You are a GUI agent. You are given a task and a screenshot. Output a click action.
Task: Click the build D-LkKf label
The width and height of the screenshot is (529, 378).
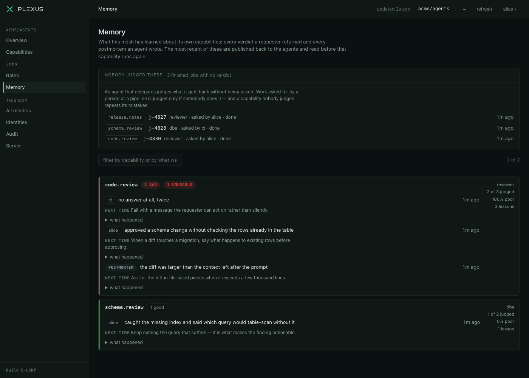pos(21,370)
